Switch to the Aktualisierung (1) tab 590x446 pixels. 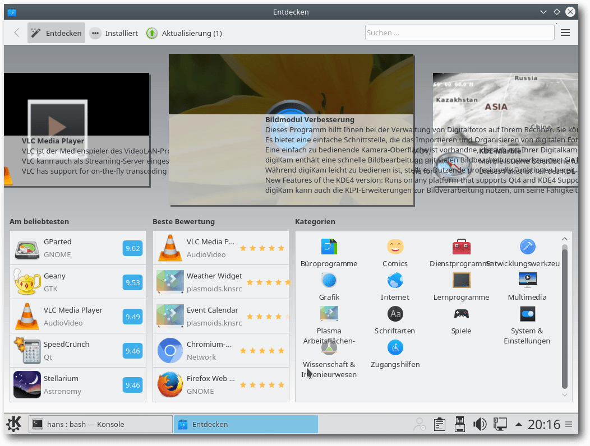pos(185,33)
